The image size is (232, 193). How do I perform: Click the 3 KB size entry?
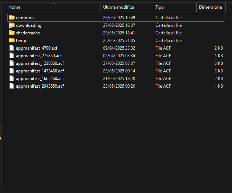(219, 63)
